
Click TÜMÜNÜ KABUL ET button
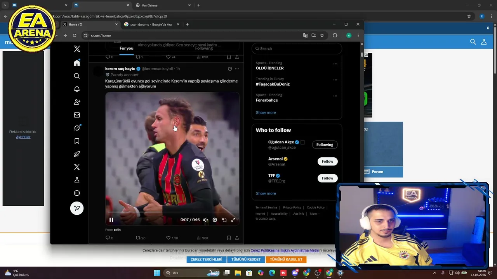coord(286,260)
